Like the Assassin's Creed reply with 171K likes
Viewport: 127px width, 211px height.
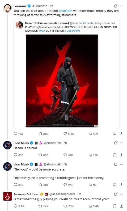69,206
